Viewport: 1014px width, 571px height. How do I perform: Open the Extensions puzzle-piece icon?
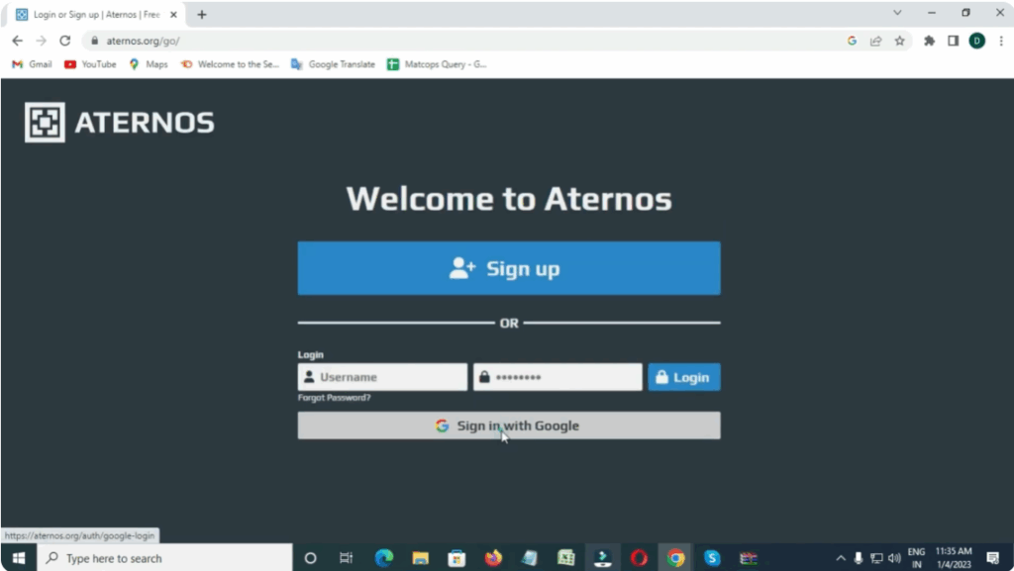tap(929, 43)
